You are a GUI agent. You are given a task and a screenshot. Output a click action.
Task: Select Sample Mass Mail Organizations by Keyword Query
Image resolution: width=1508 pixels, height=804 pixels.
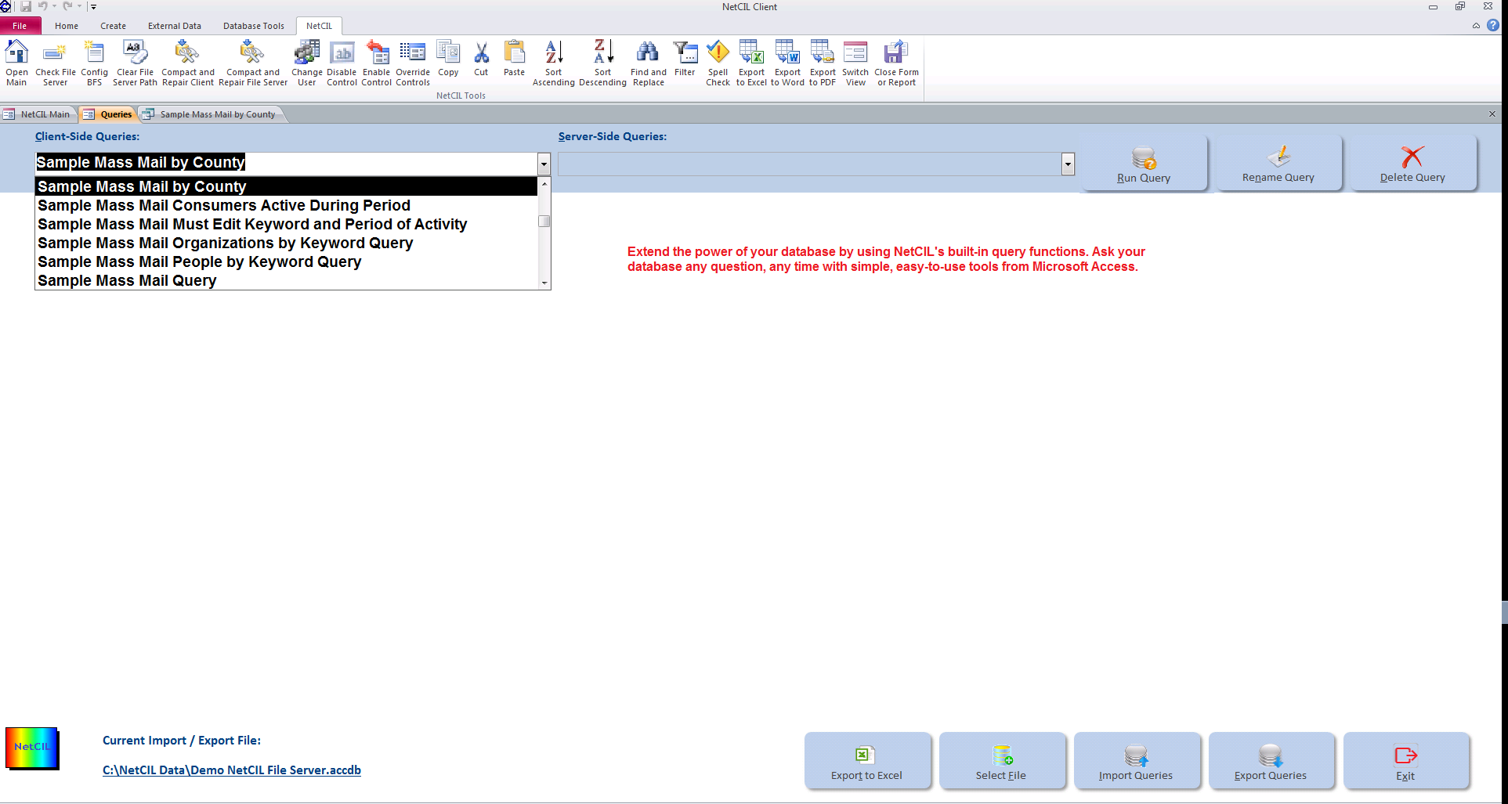pyautogui.click(x=225, y=243)
